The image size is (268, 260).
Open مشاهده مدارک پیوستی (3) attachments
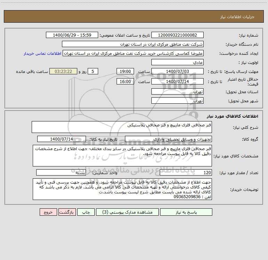pyautogui.click(x=127, y=212)
